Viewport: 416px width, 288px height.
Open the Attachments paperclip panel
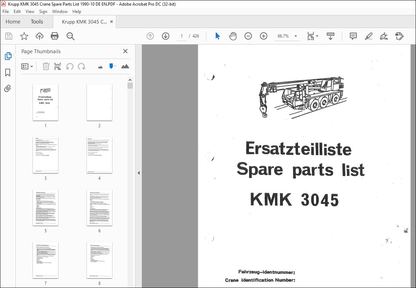pos(8,88)
